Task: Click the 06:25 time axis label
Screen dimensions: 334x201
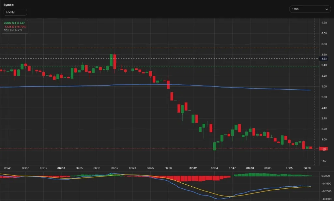Action: (x=150, y=168)
